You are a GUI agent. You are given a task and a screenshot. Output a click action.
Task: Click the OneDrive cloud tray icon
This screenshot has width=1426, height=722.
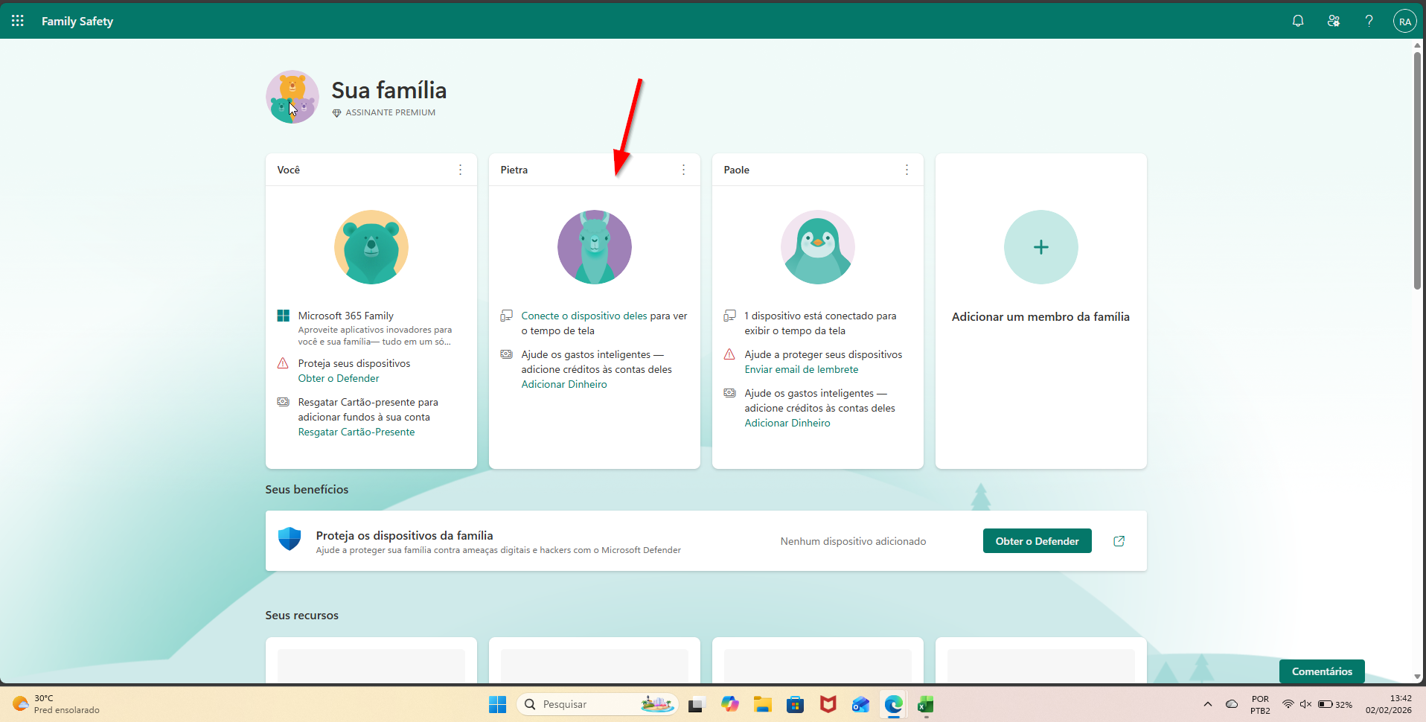(x=1232, y=704)
